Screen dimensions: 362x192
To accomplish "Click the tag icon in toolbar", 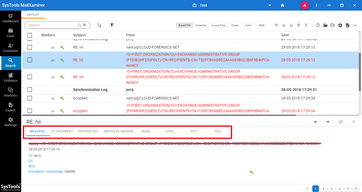I will coord(276,25).
